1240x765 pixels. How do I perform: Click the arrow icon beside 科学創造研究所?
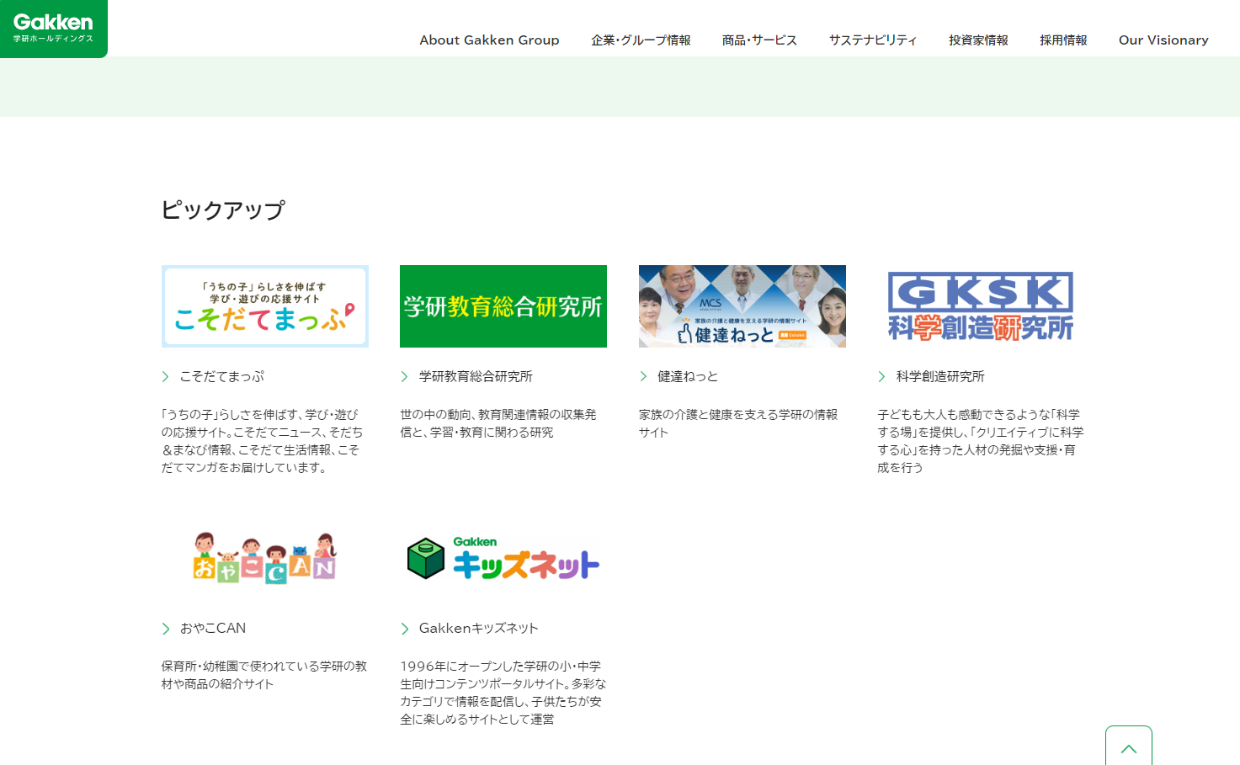point(881,376)
